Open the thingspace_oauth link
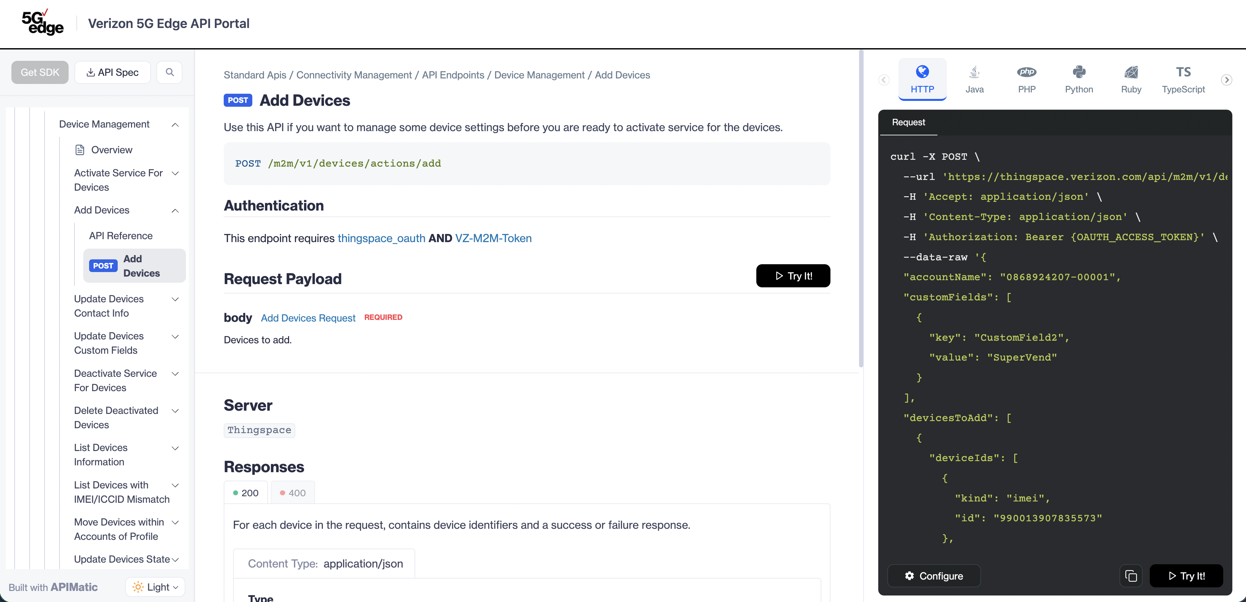This screenshot has height=602, width=1246. point(381,238)
